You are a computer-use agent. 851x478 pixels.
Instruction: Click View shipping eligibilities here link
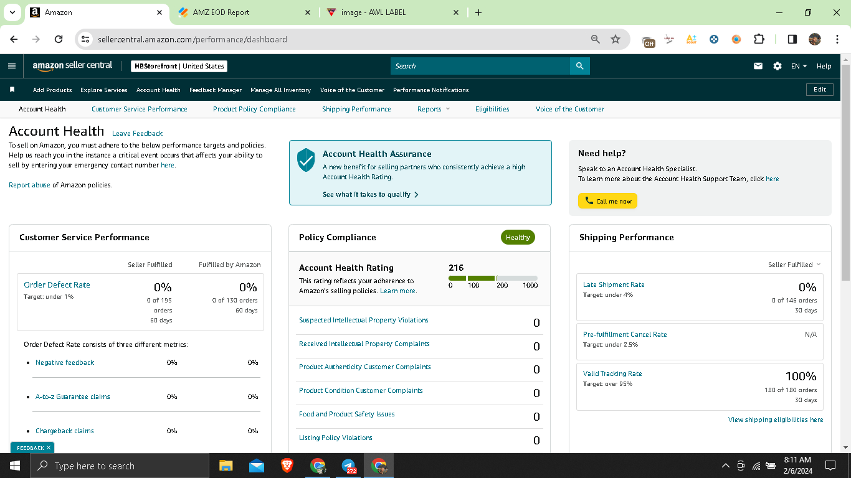(776, 419)
